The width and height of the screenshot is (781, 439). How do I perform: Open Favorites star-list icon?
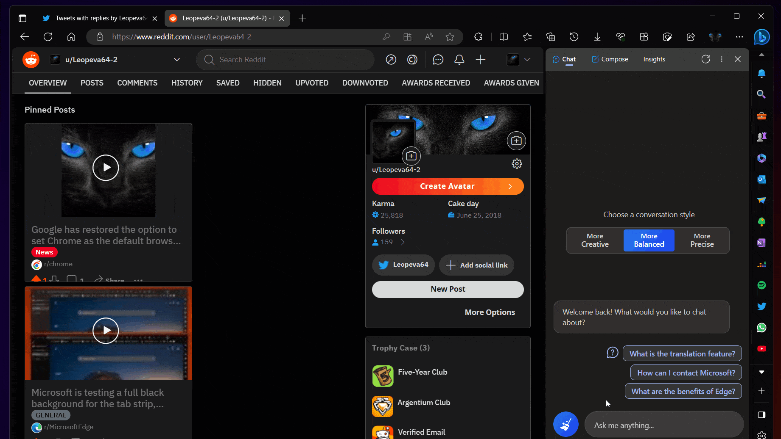click(x=527, y=37)
